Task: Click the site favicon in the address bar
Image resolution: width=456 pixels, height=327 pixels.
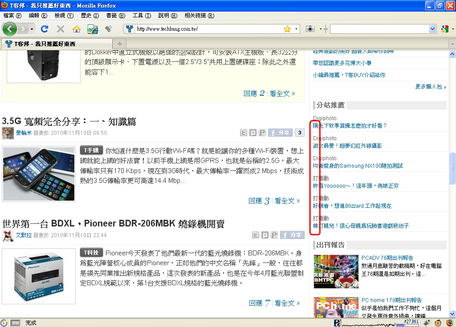Action: click(x=130, y=29)
